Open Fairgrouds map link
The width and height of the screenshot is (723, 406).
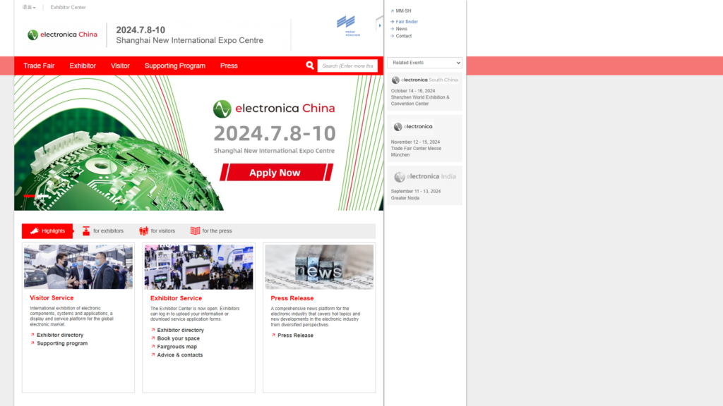pyautogui.click(x=177, y=347)
